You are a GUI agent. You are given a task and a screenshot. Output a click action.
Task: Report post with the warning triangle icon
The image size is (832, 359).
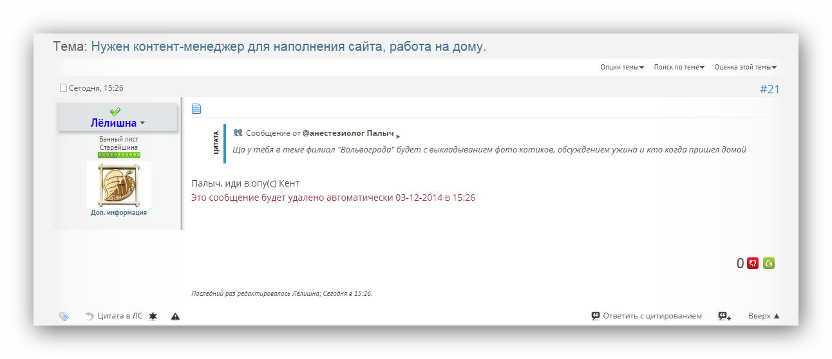[175, 316]
